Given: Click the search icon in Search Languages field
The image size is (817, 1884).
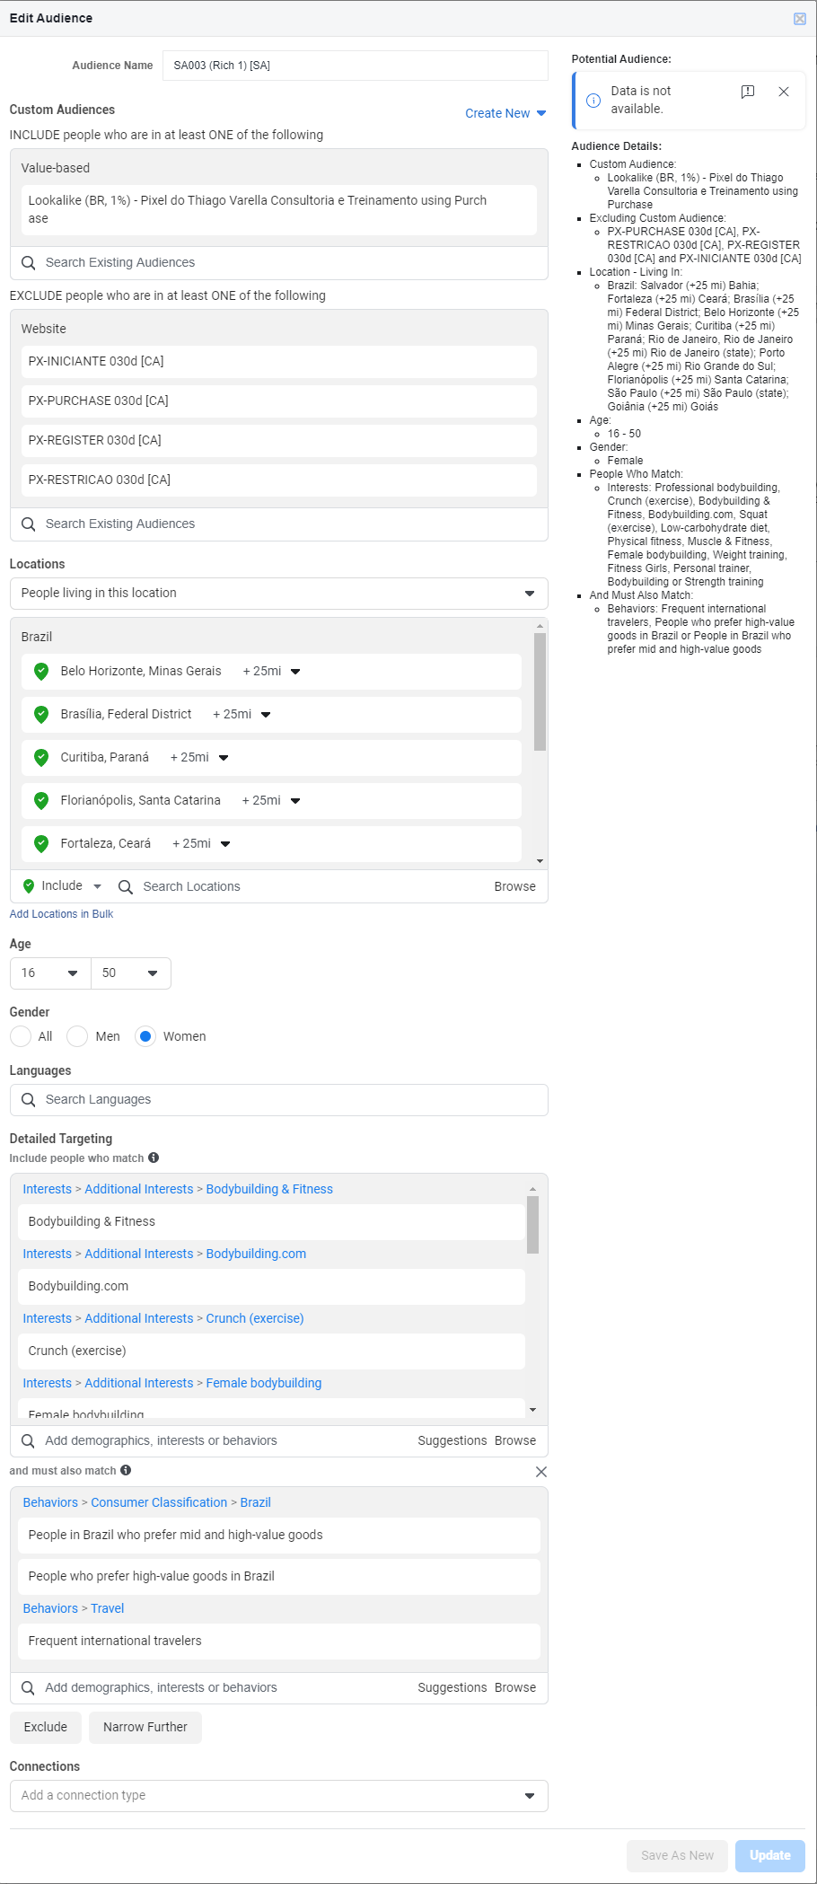Looking at the screenshot, I should (29, 1100).
